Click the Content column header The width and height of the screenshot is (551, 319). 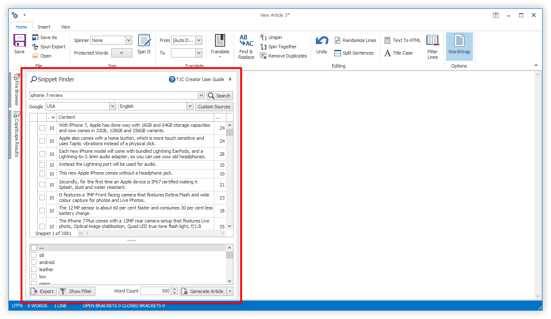coord(135,117)
